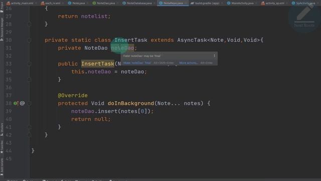Open the Structure tool window

[2, 130]
